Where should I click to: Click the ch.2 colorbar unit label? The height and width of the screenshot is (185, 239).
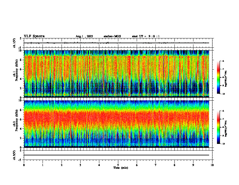pos(226,128)
